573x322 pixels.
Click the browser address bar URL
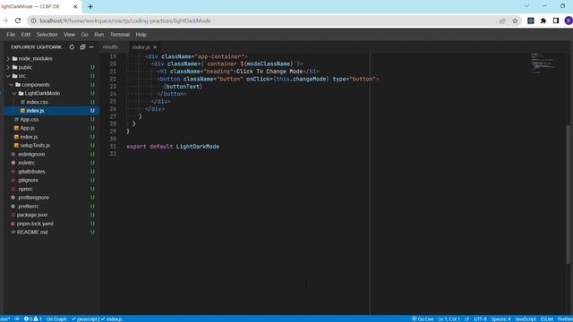(125, 21)
